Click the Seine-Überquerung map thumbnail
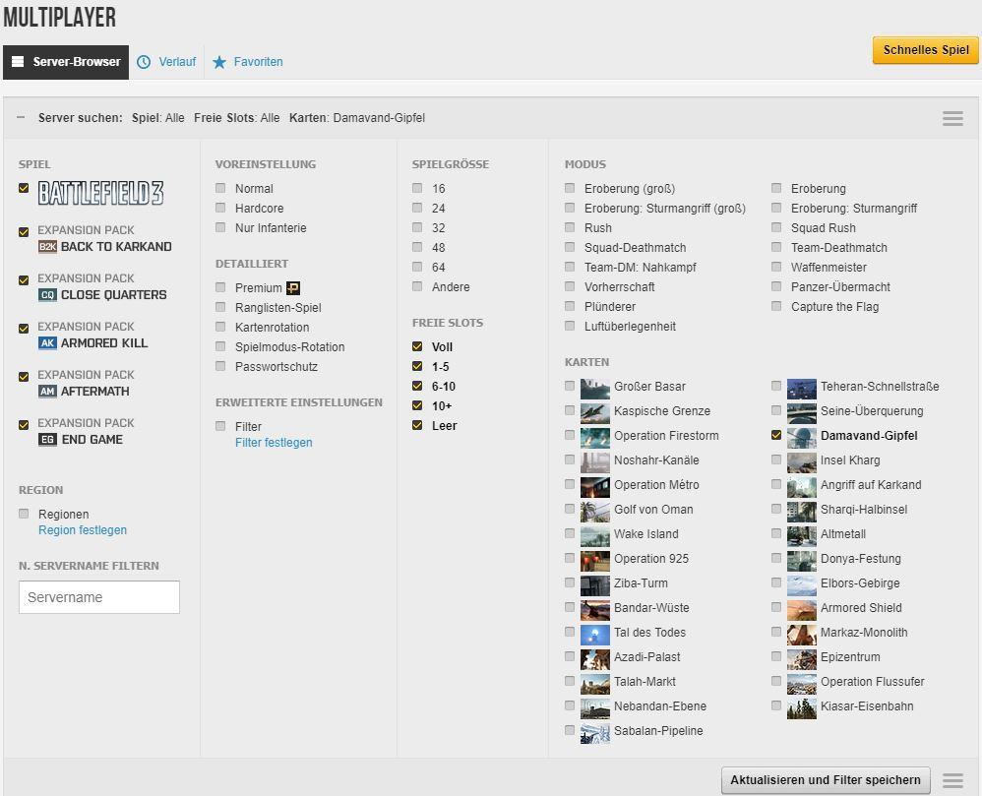982x796 pixels. point(802,413)
